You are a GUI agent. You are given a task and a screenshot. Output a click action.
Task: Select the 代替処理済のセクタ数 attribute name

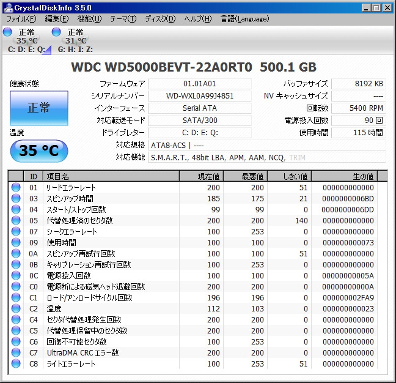coord(79,220)
